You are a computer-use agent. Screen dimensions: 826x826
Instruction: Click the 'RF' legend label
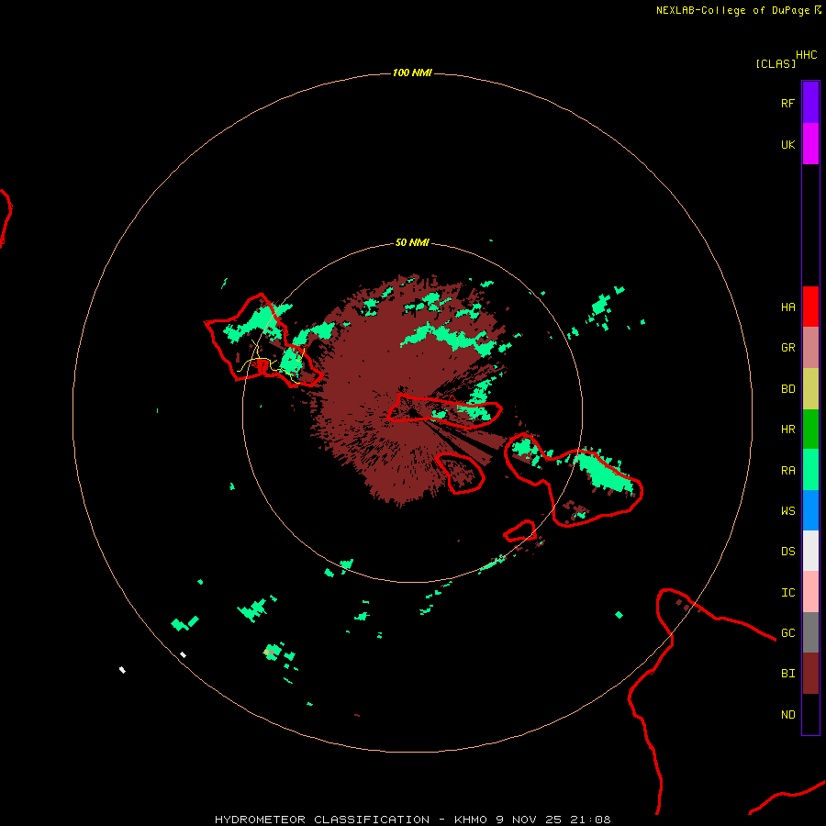(x=788, y=103)
